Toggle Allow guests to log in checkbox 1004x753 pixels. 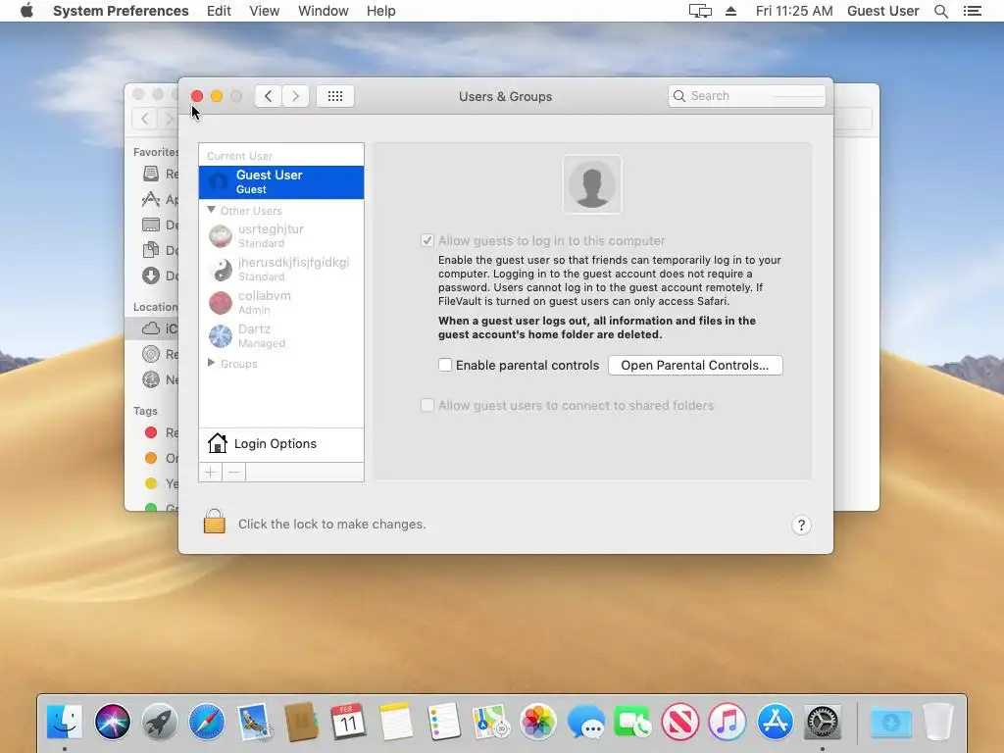pyautogui.click(x=427, y=241)
